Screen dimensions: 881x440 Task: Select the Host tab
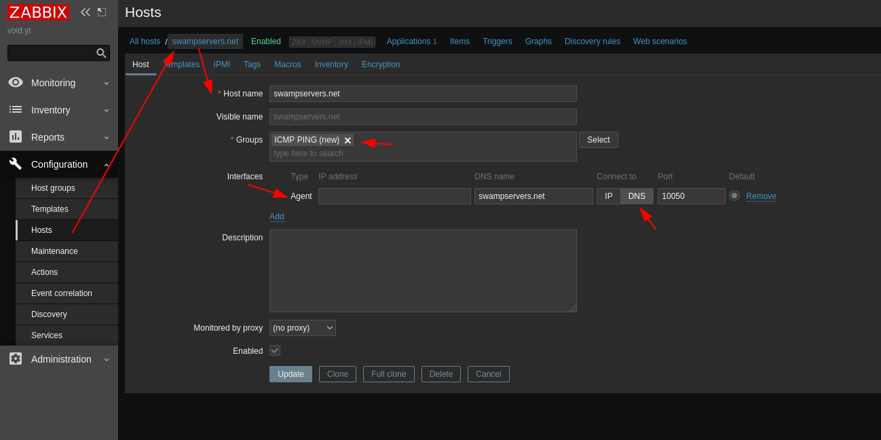[x=140, y=65]
